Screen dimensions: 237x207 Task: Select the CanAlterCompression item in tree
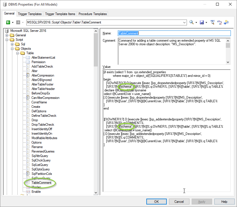[x=45, y=98]
